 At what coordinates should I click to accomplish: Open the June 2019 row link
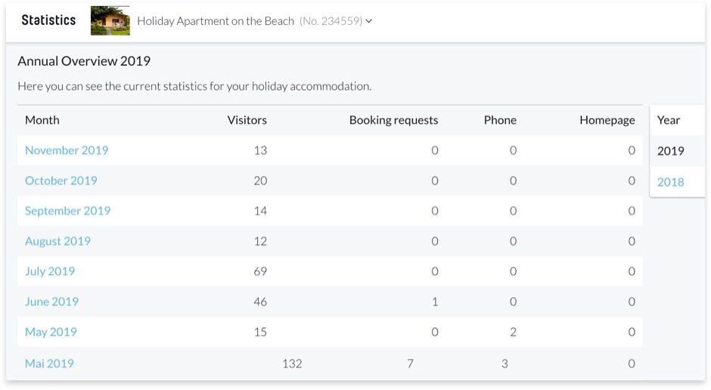tap(51, 302)
